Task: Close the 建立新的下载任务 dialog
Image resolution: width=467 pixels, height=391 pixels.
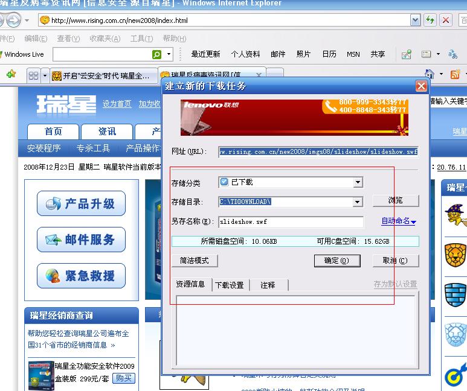Action: (421, 86)
